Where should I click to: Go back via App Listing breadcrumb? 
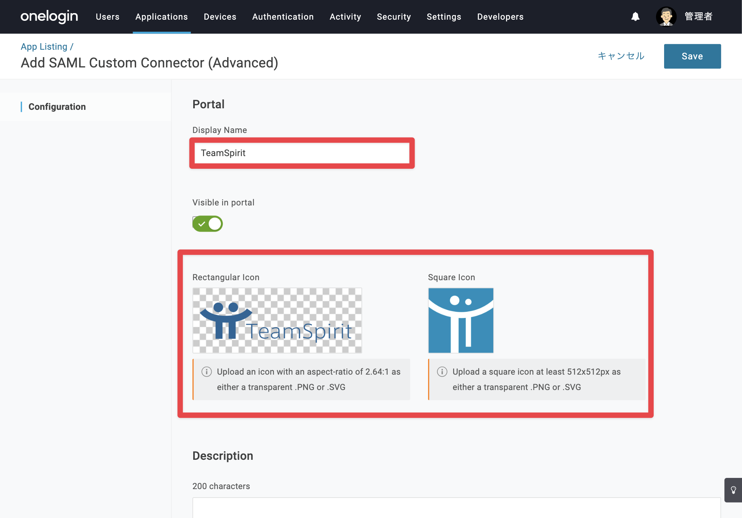click(44, 47)
